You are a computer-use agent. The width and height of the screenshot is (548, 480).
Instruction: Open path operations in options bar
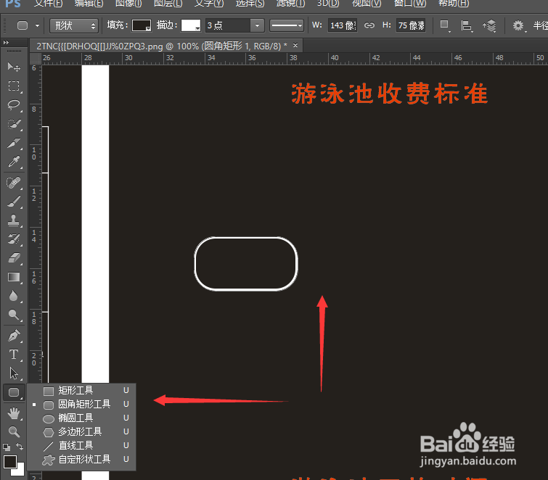(x=444, y=25)
